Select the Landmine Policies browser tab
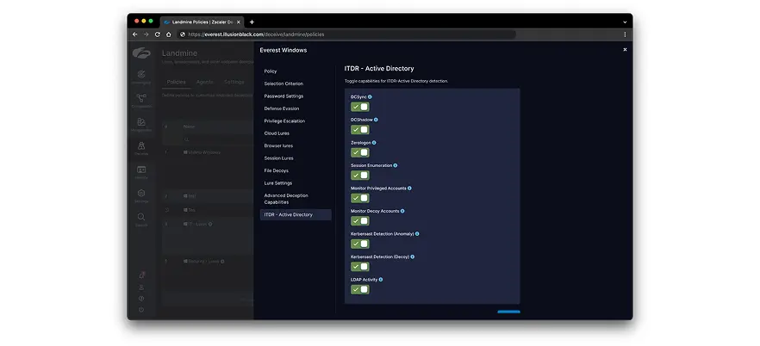 point(202,22)
